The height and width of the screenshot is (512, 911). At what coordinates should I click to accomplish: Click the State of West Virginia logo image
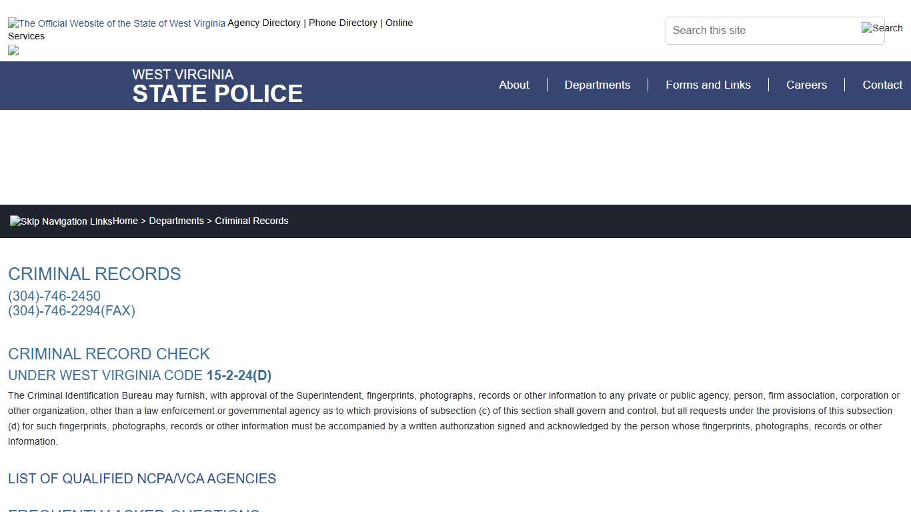pos(117,23)
